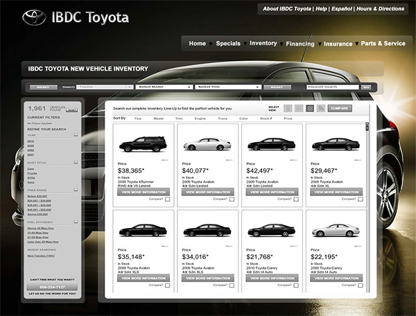Image resolution: width=416 pixels, height=316 pixels.
Task: Check Compare box for $42,497 Avalon
Action: tap(296, 200)
